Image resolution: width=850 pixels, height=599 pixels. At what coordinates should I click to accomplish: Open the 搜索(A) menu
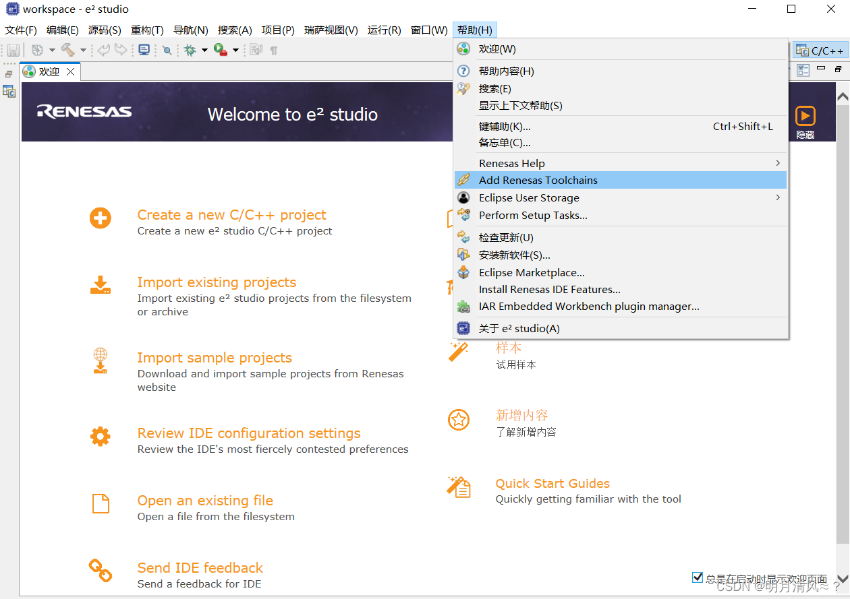(x=235, y=30)
